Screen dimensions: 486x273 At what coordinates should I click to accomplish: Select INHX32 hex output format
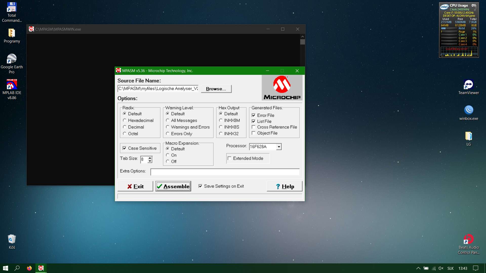[x=221, y=133]
